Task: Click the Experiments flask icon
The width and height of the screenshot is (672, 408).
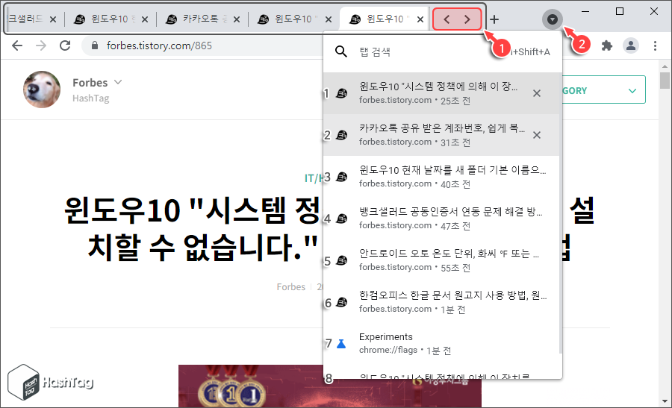Action: 341,343
